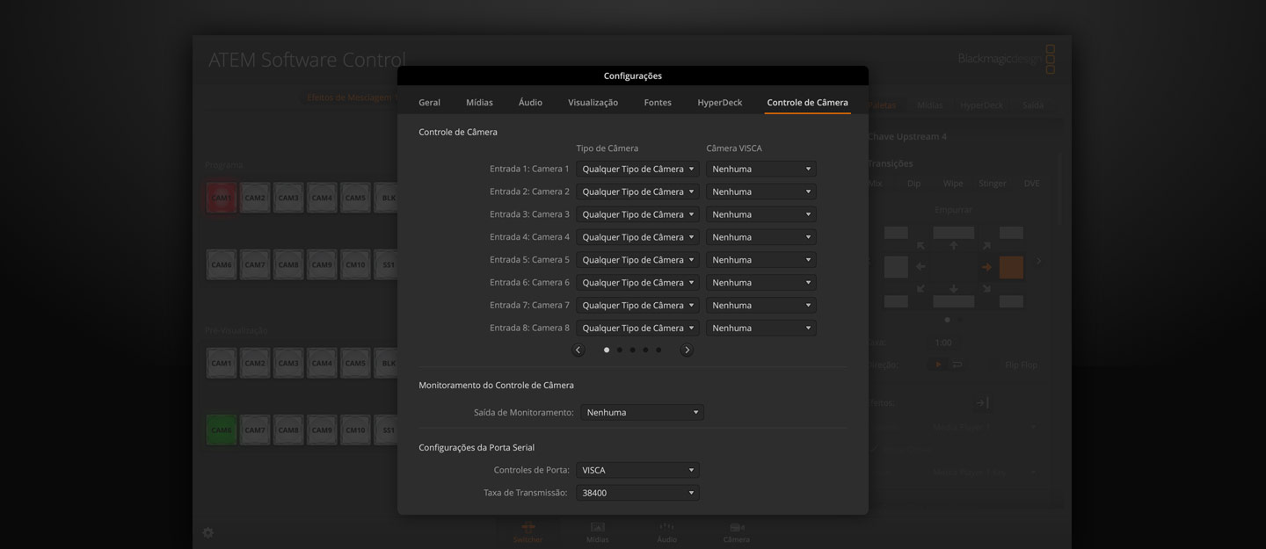Open Câmera VISCA dropdown for Entrada 5
Image resolution: width=1266 pixels, height=549 pixels.
point(761,260)
